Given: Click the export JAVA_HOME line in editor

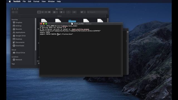Looking at the screenshot, I should tap(59, 26).
